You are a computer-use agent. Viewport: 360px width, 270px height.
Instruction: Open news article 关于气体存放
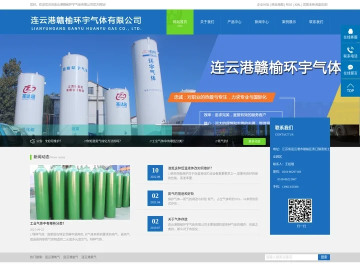pos(177,219)
